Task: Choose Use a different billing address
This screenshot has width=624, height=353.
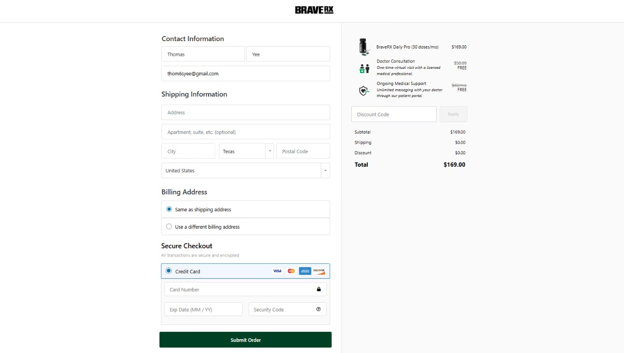Action: 169,227
